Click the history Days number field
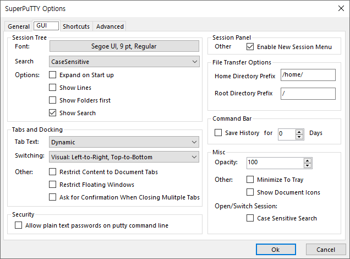Image resolution: width=350 pixels, height=259 pixels. [x=287, y=134]
